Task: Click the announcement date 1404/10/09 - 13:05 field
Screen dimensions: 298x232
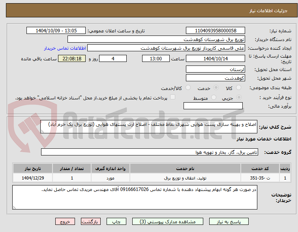Action: click(x=56, y=31)
